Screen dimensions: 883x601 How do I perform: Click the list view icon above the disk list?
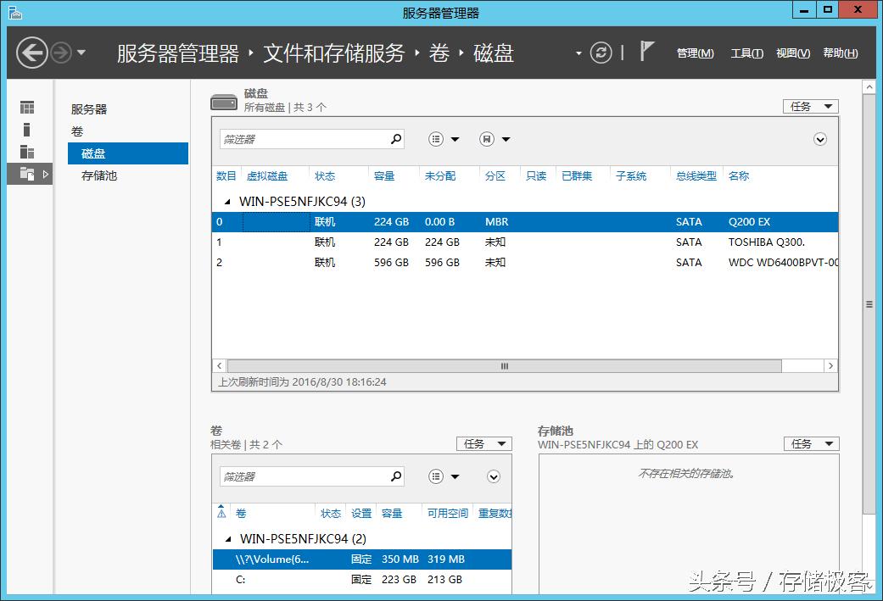(436, 138)
